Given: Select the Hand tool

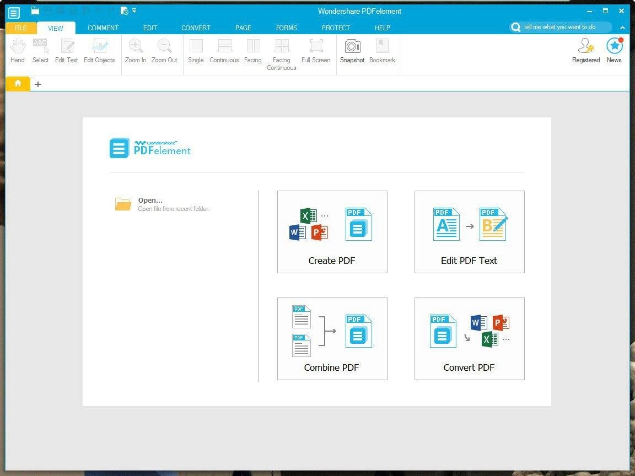Looking at the screenshot, I should [18, 51].
